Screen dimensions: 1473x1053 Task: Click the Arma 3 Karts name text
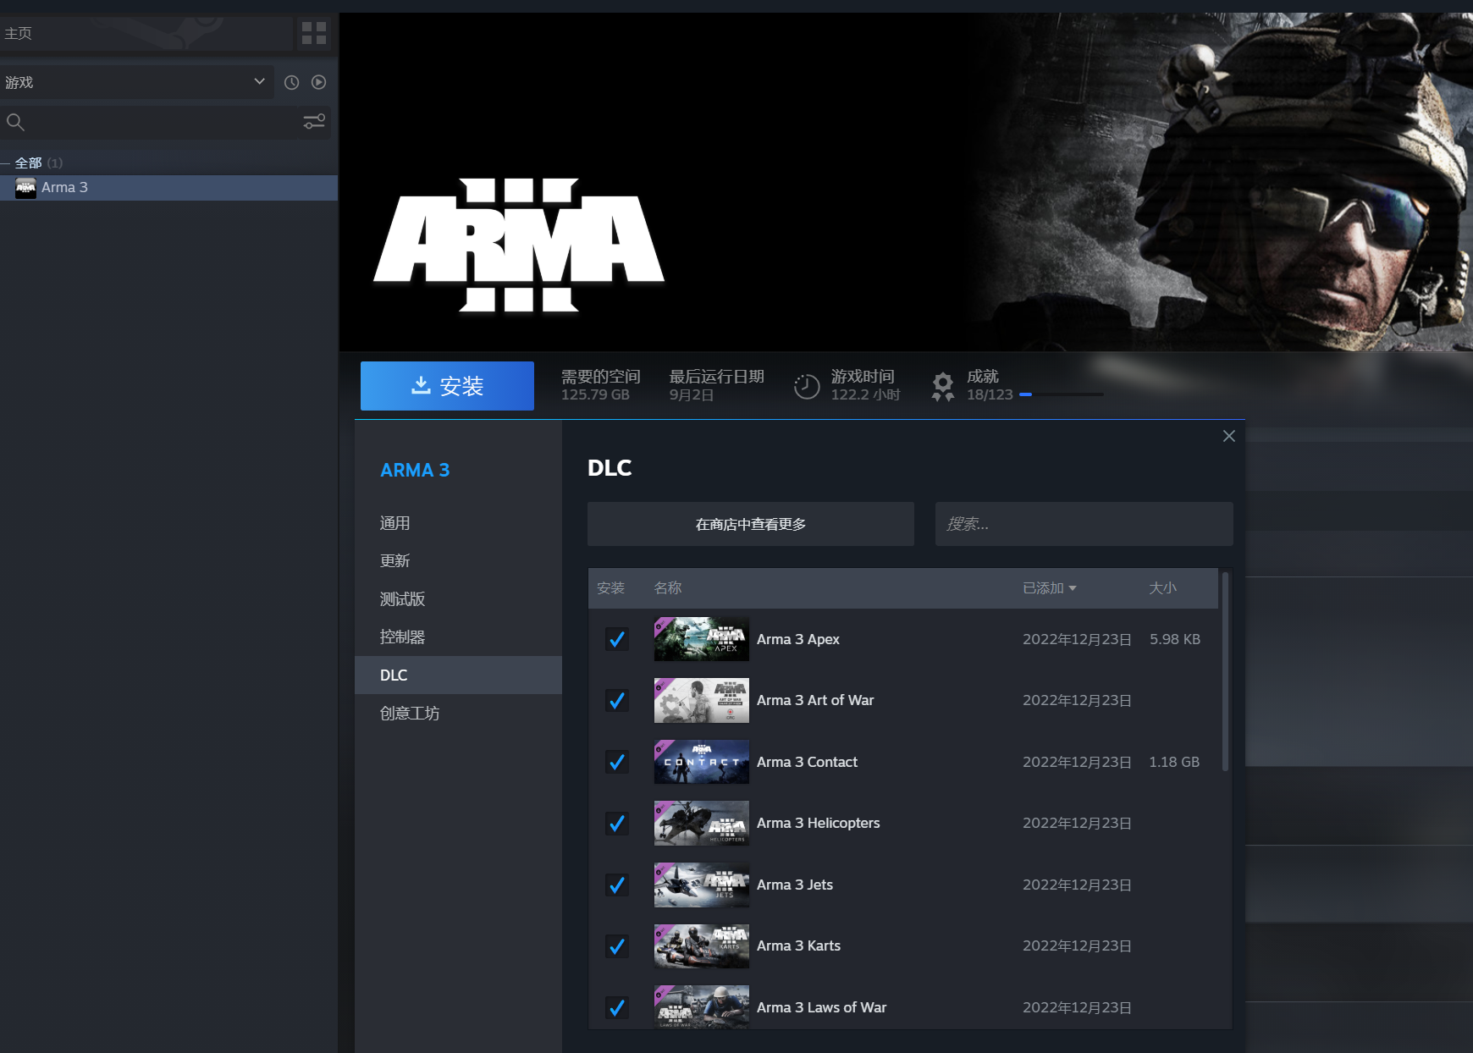[x=798, y=945]
